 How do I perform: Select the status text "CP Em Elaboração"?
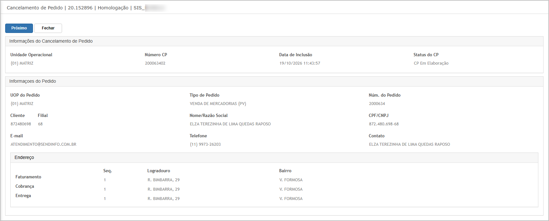point(431,63)
